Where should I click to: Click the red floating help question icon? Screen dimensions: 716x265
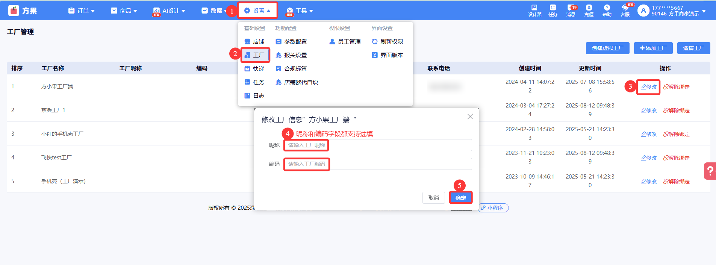tap(710, 171)
